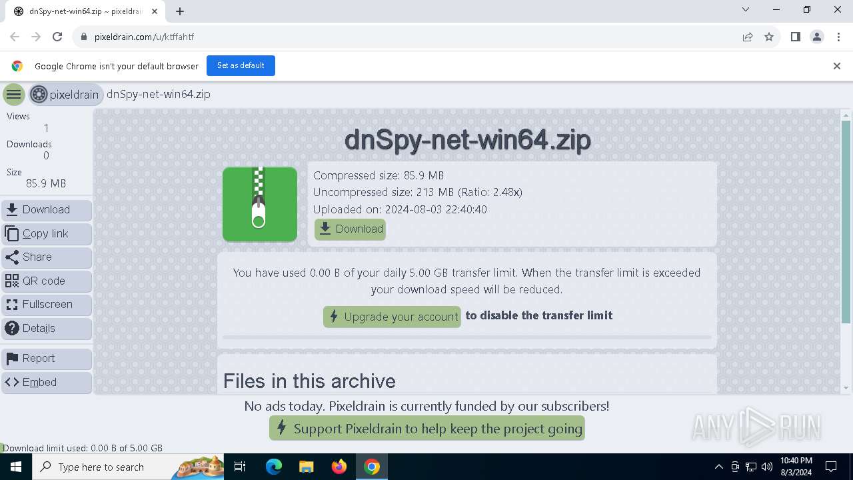The width and height of the screenshot is (853, 480).
Task: Show the QR code for this file
Action: click(47, 281)
